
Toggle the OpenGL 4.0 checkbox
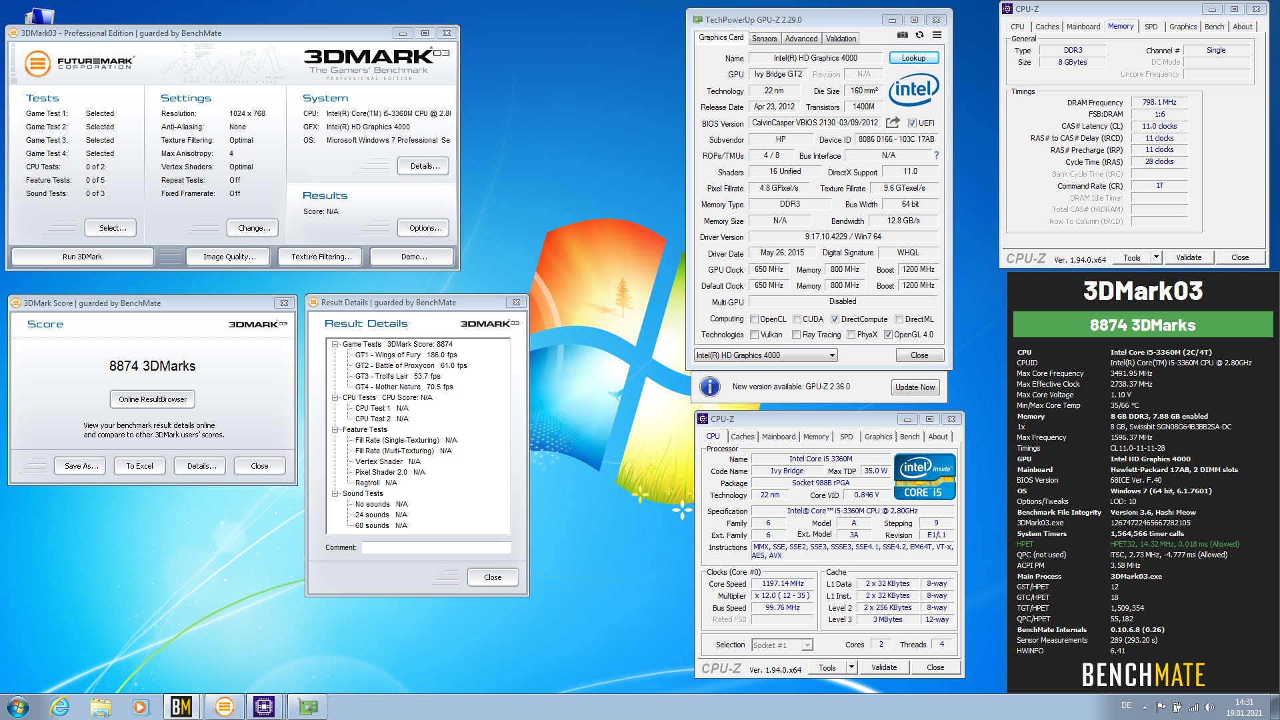pos(888,335)
